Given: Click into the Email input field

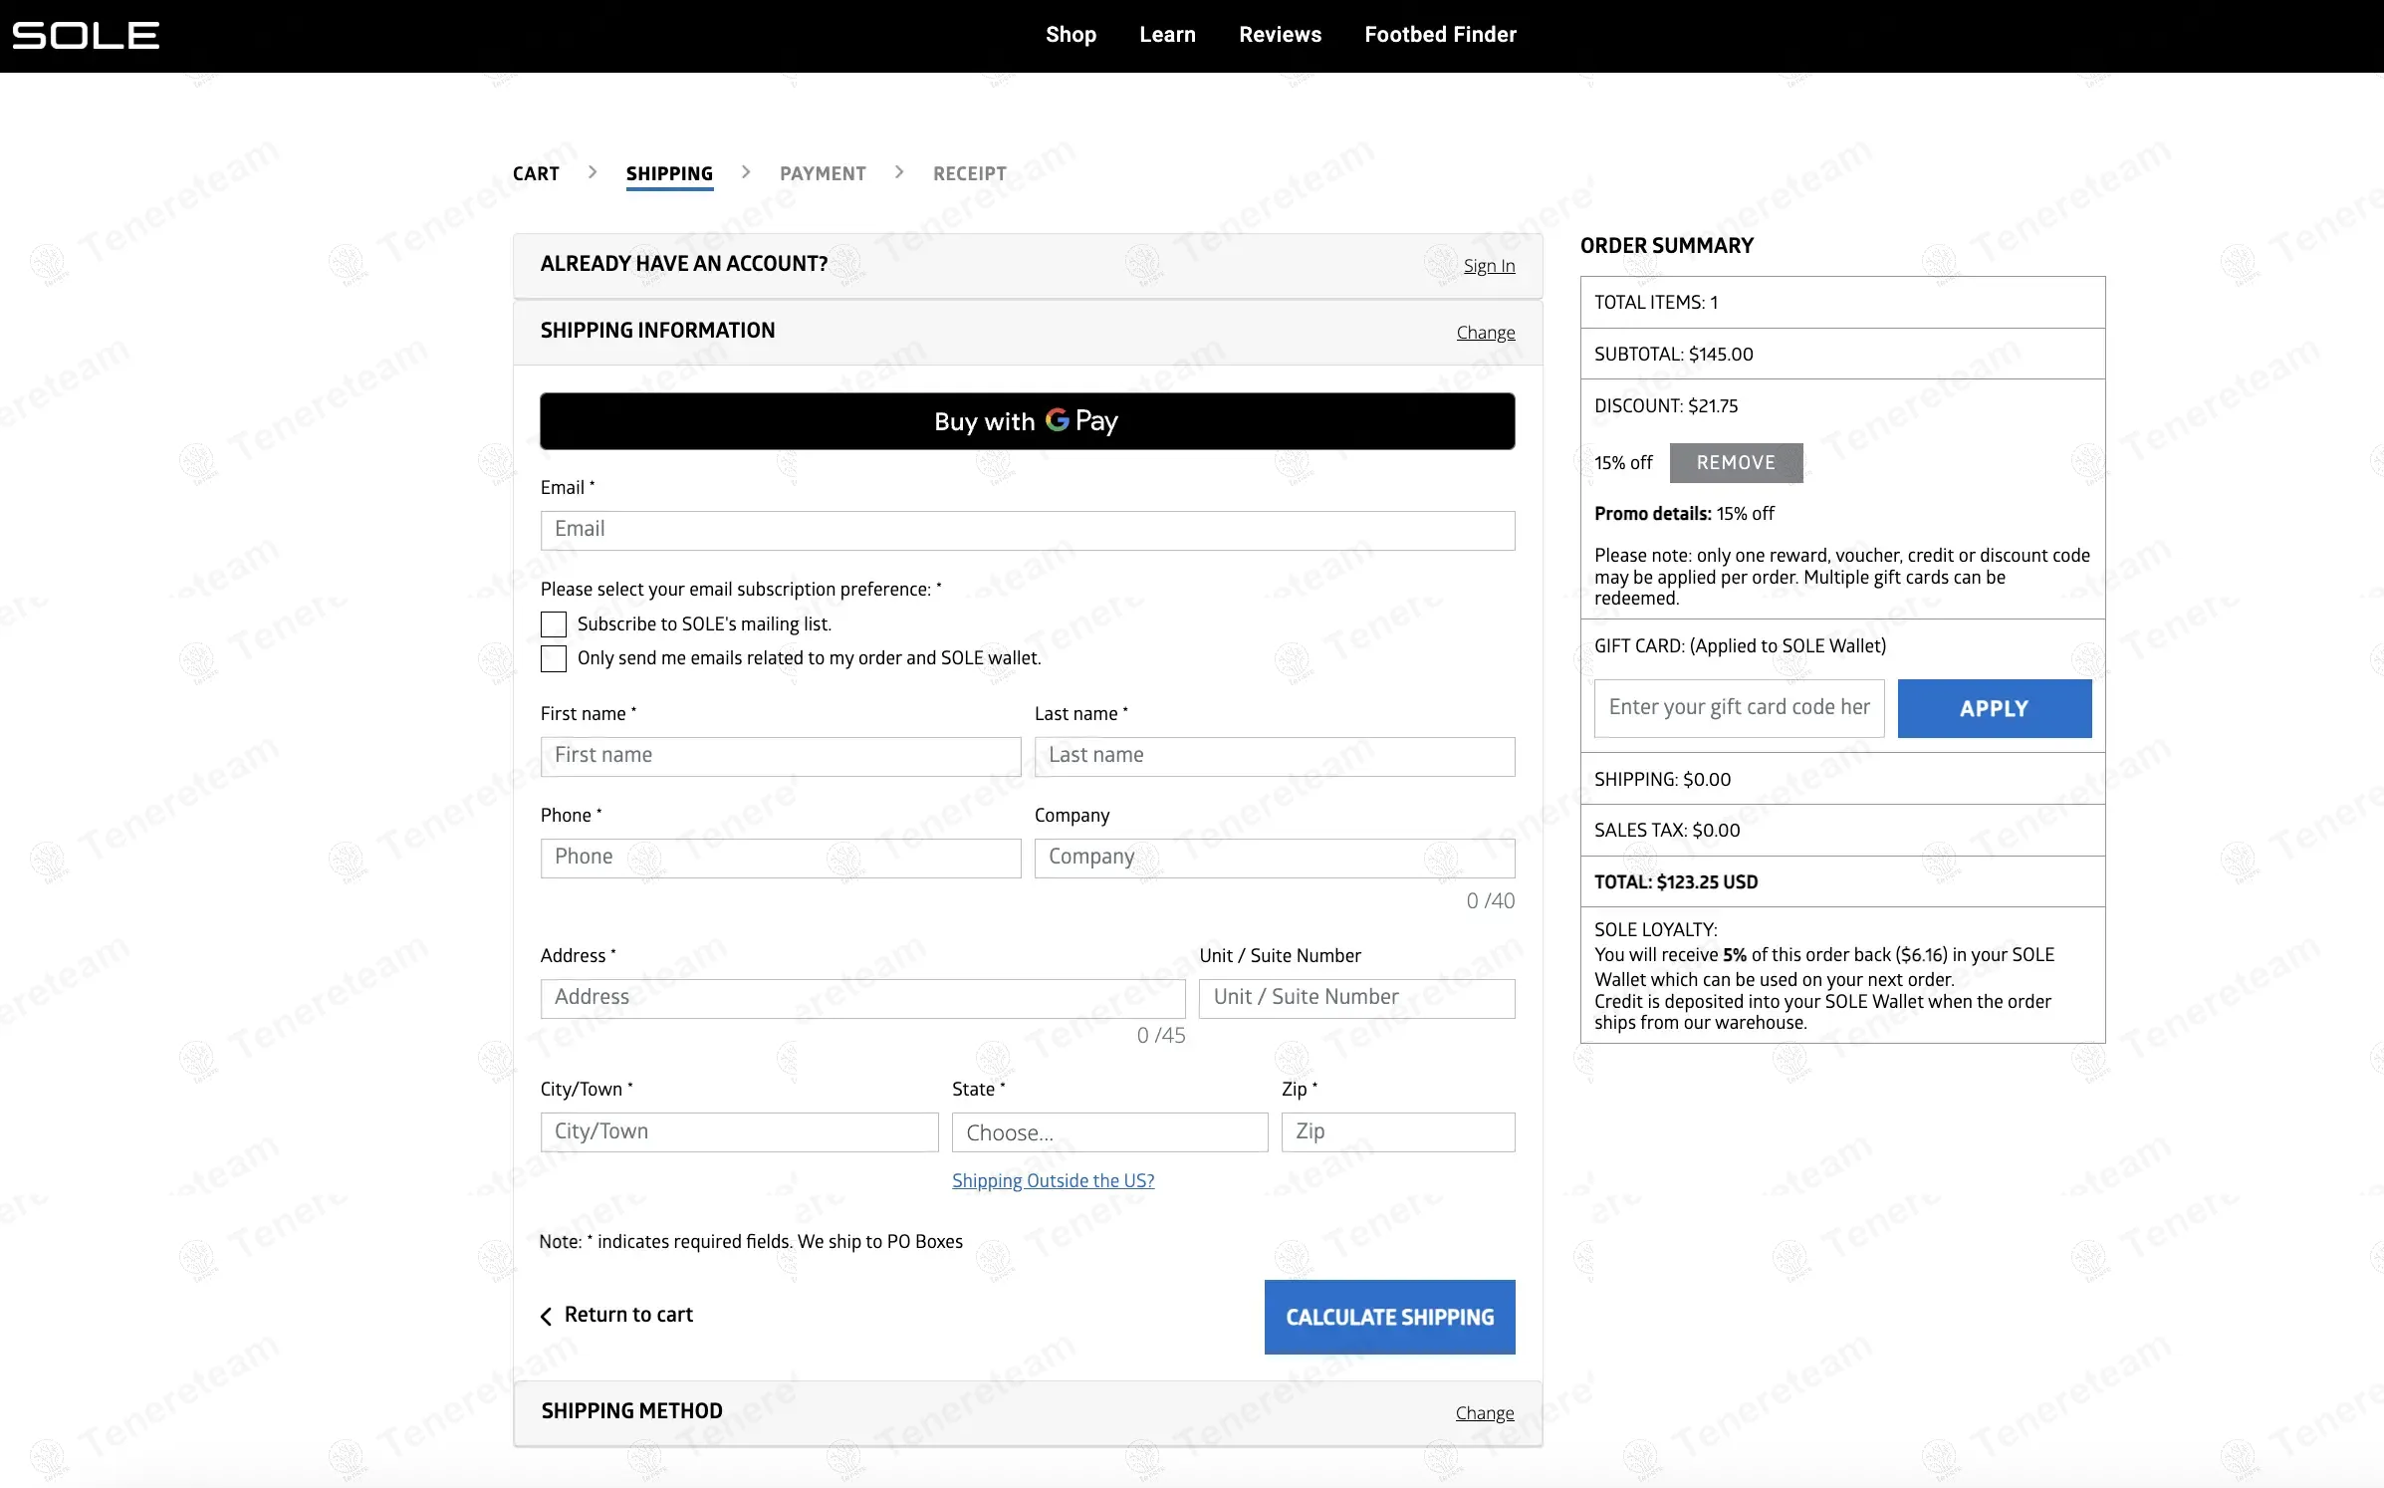Looking at the screenshot, I should coord(1027,530).
